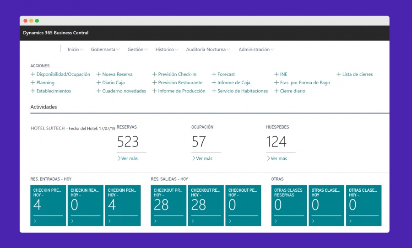Click plus icon beside Diario Caja
This screenshot has width=412, height=248.
(98, 82)
